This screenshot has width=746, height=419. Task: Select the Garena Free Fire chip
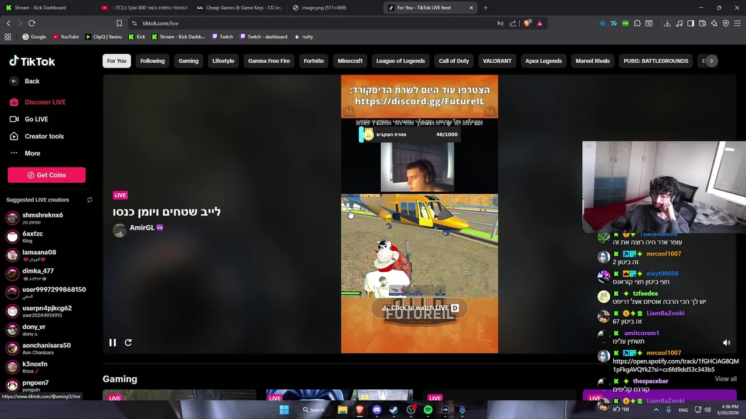tap(269, 61)
